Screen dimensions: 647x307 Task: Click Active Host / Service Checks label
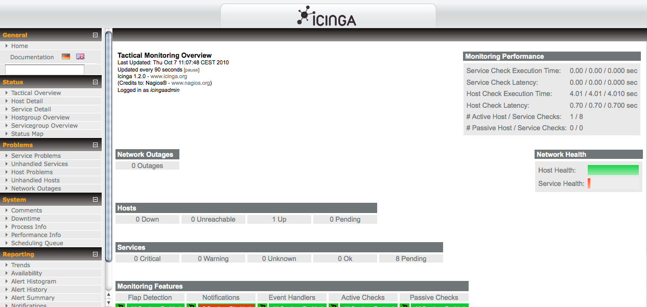(x=514, y=117)
